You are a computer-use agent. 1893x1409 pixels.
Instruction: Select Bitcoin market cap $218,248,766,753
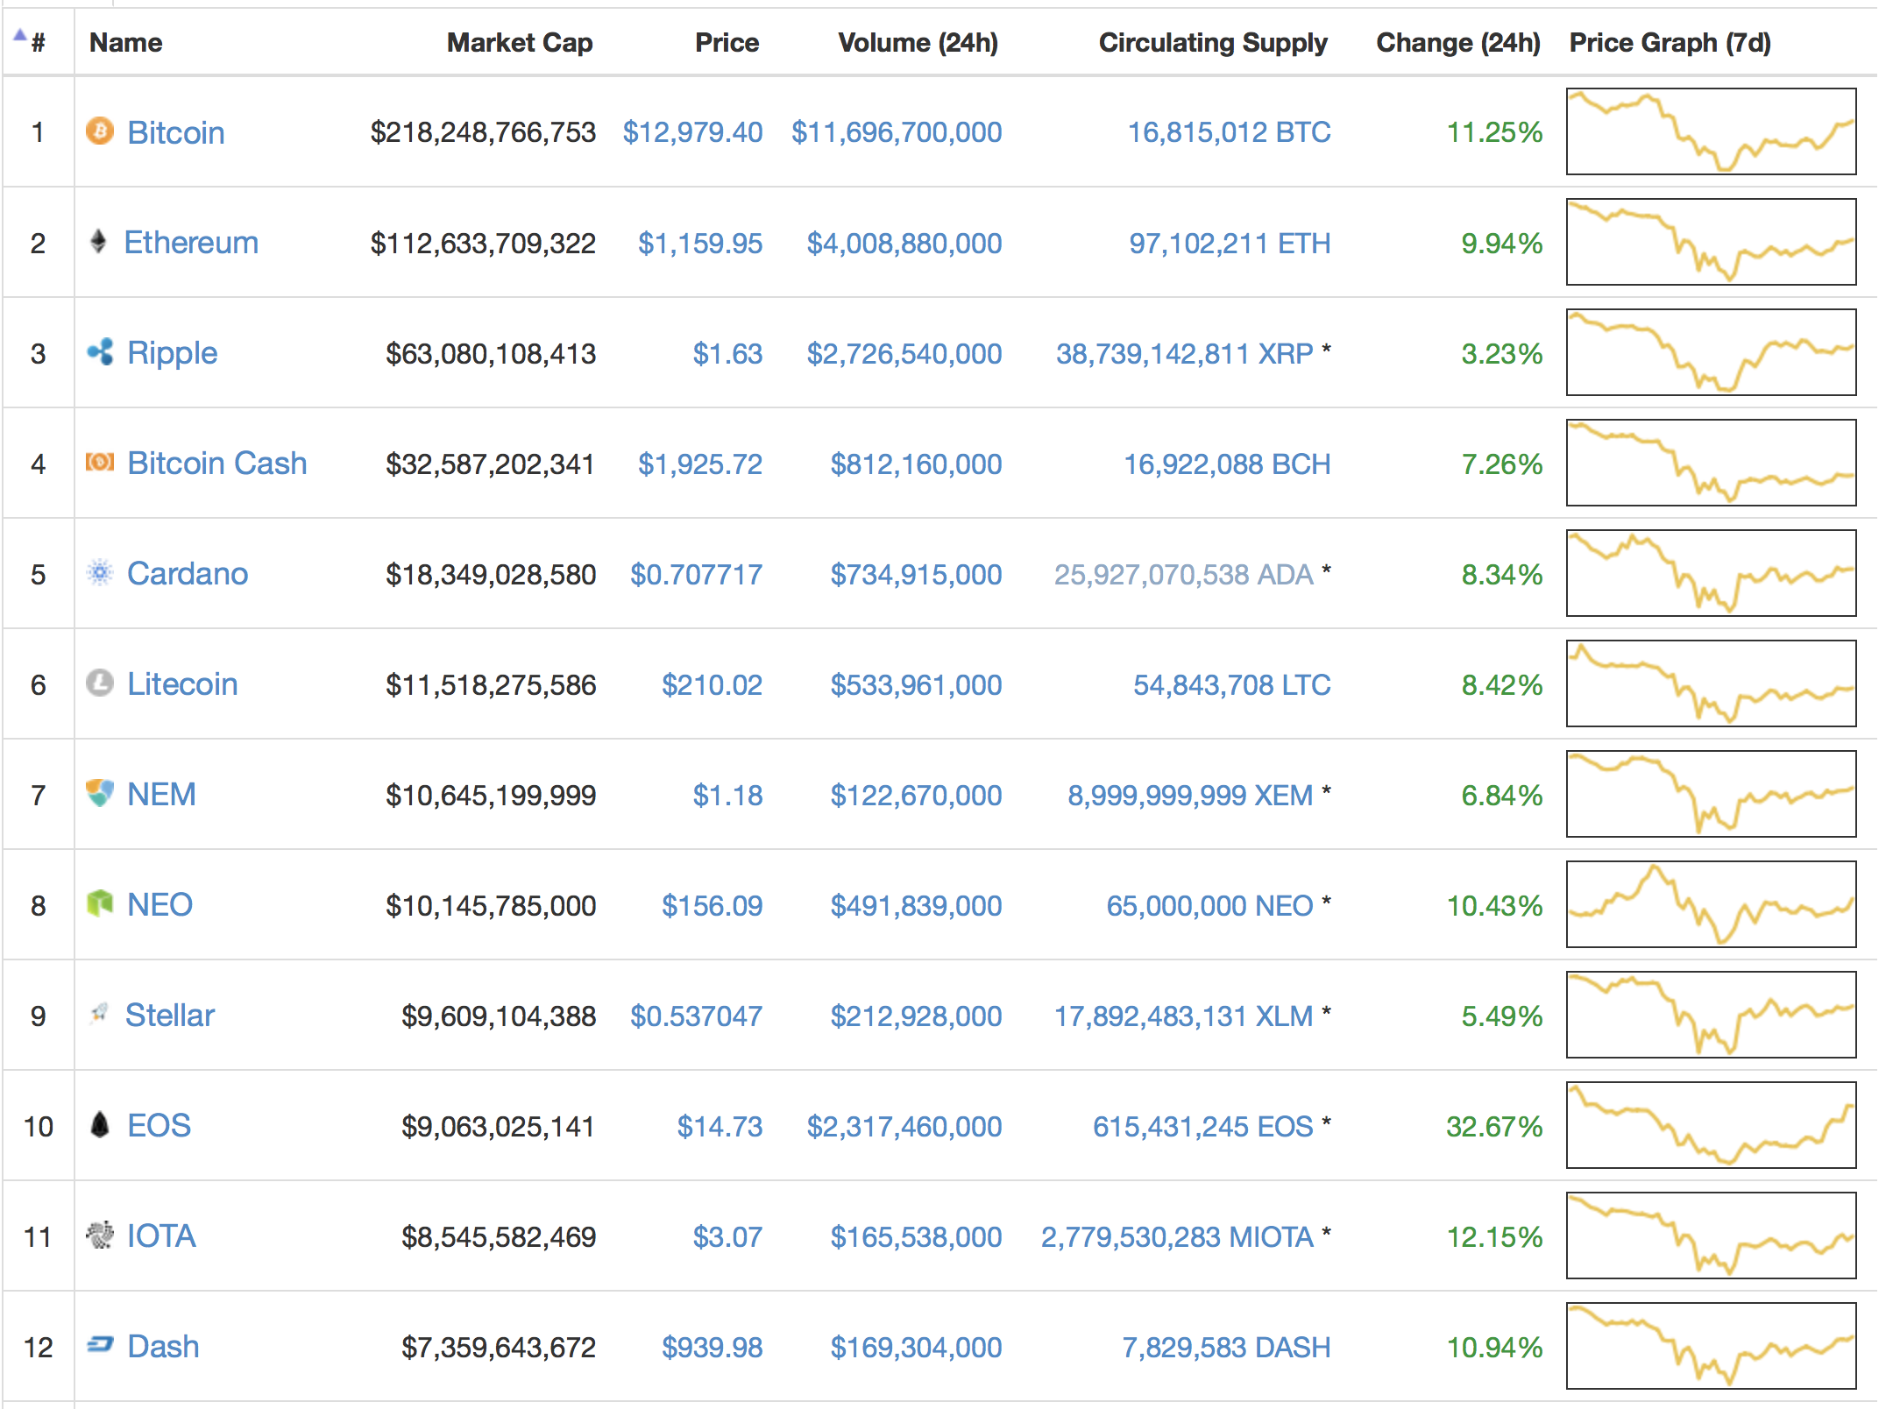tap(483, 132)
